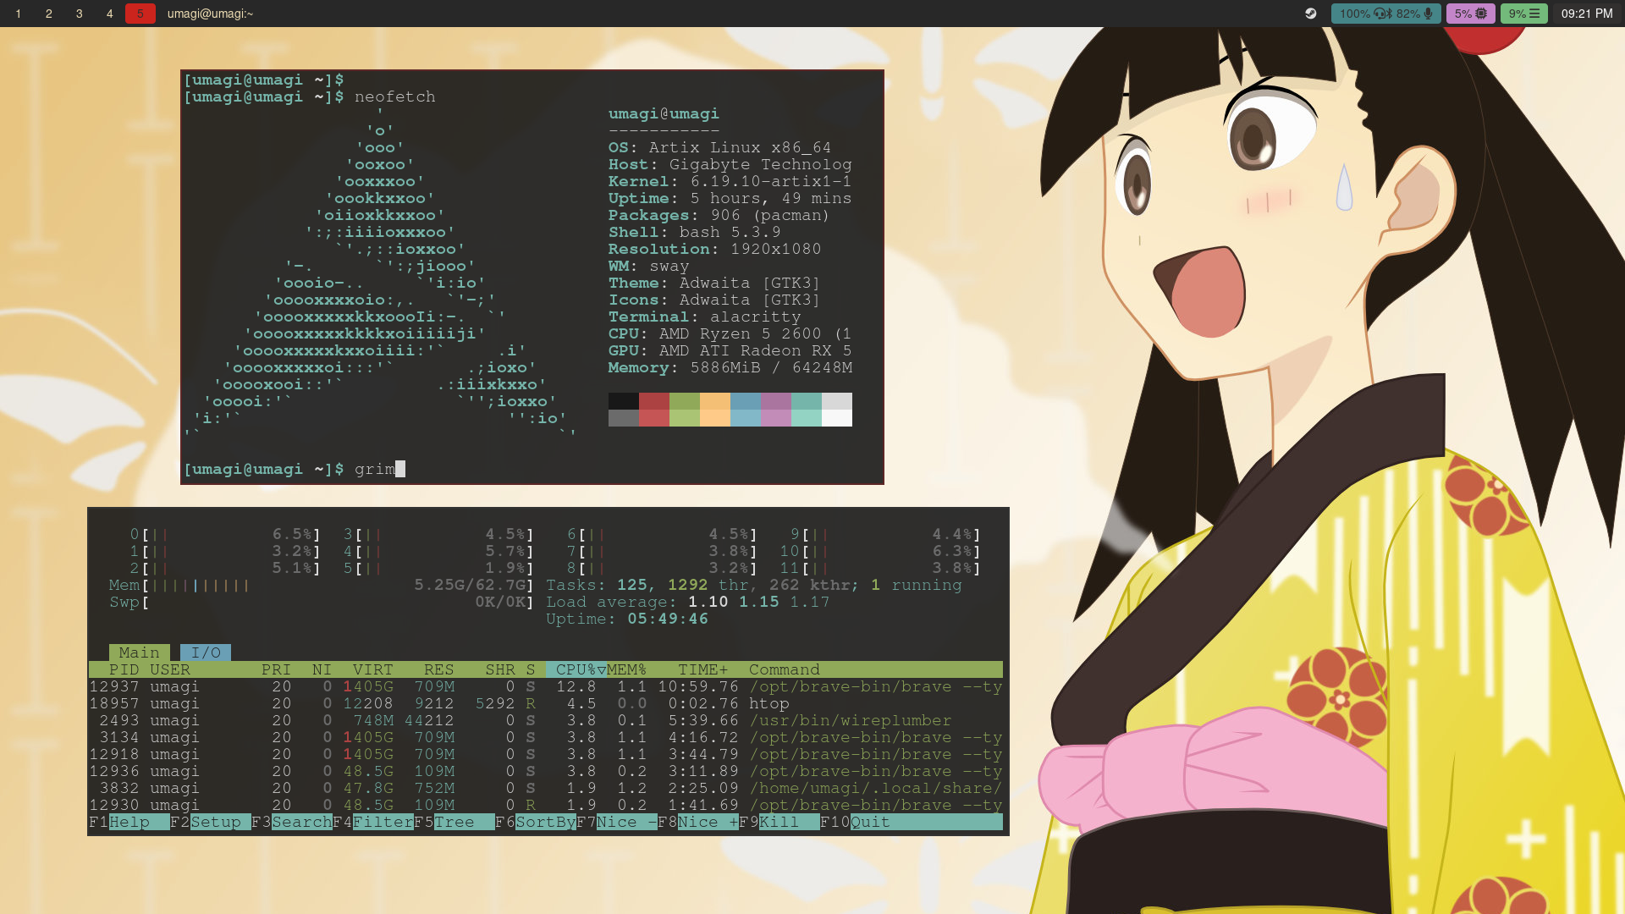The image size is (1625, 914).
Task: Select htop Main tab
Action: click(x=139, y=652)
